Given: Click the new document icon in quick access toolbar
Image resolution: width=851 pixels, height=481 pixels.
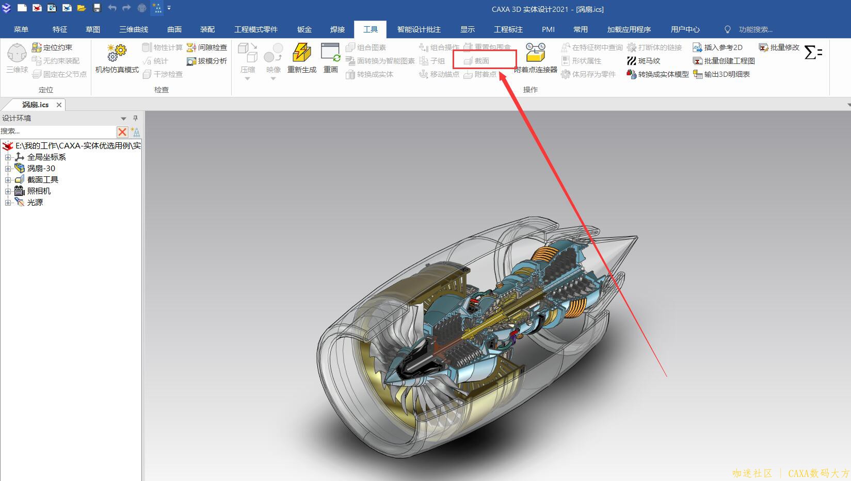Looking at the screenshot, I should pos(22,8).
